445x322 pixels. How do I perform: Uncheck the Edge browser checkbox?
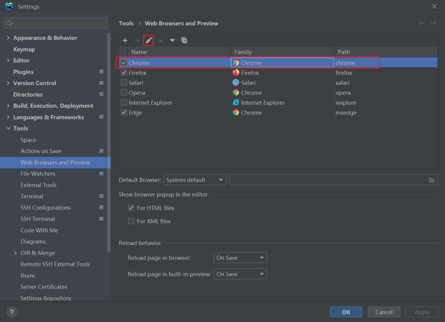[x=124, y=113]
